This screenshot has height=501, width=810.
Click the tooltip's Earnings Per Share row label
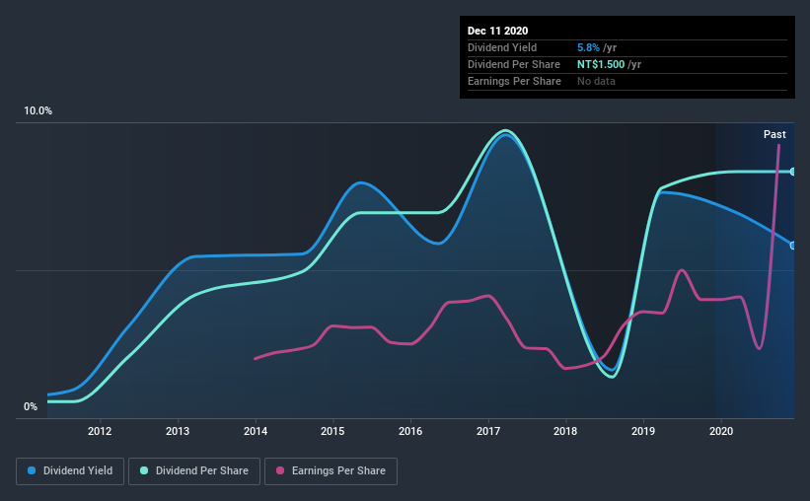pos(514,81)
